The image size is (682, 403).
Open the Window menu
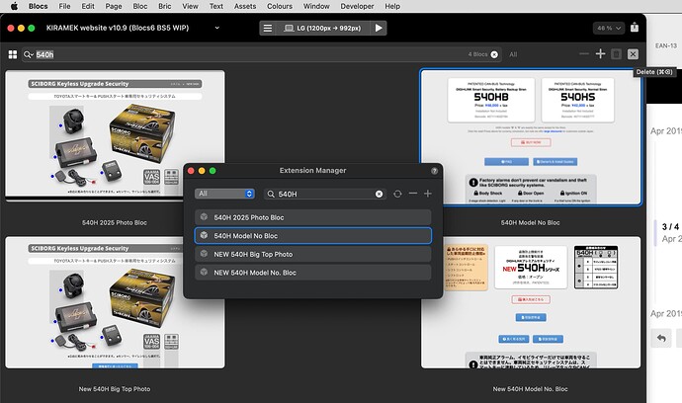[x=316, y=6]
